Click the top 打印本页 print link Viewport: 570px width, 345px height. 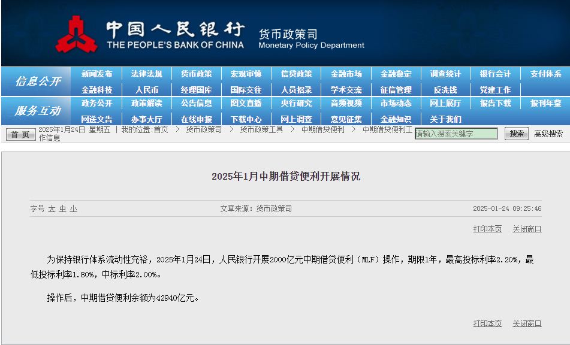coord(487,229)
